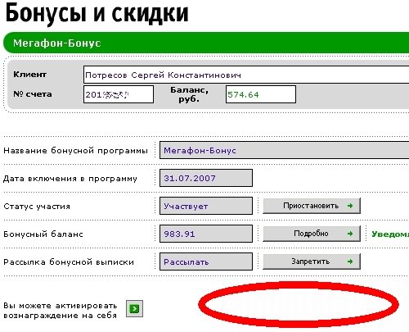This screenshot has height=332, width=409.
Task: Open bonus balance details via Подробно
Action: click(312, 234)
